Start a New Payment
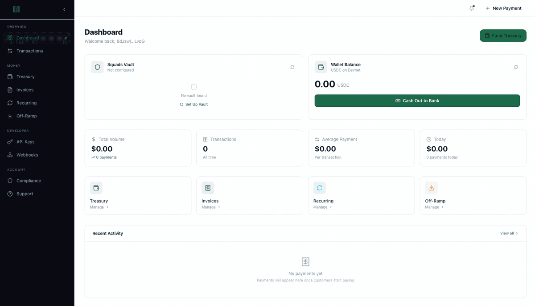 click(x=503, y=8)
